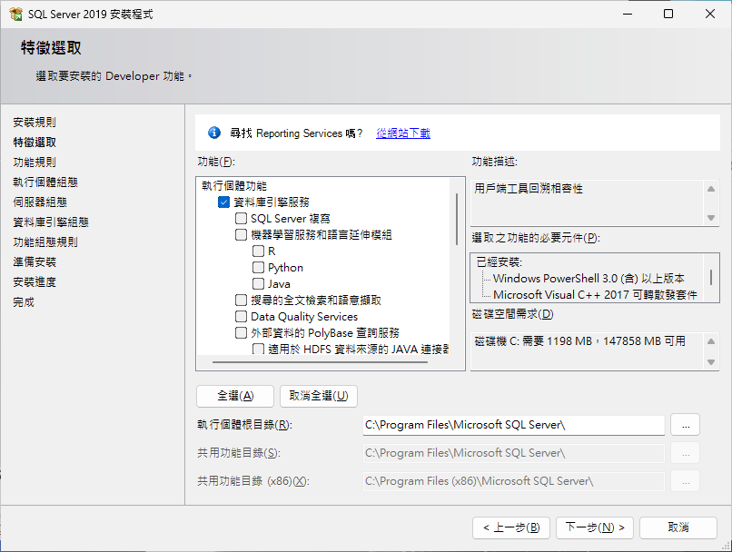Browse for the instance root directory
The height and width of the screenshot is (552, 732).
685,425
